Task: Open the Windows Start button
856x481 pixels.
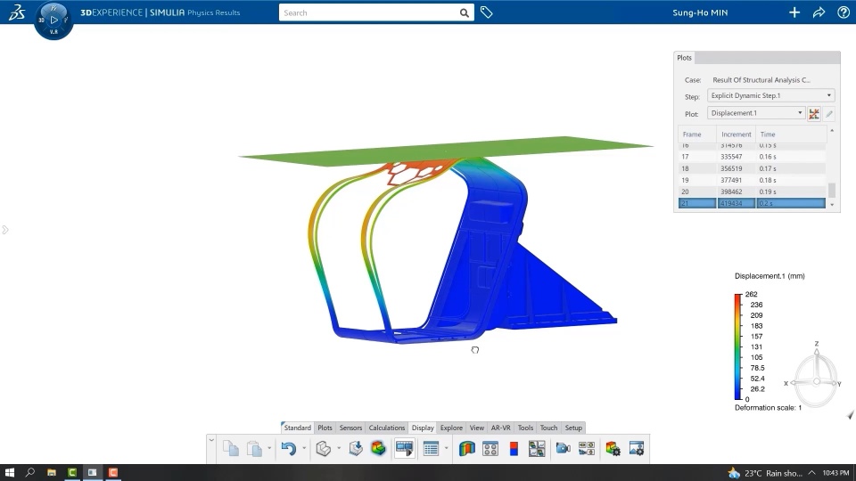Action: (x=9, y=472)
